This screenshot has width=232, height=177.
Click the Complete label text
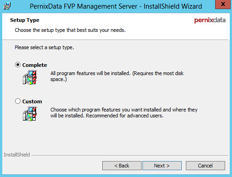(x=35, y=65)
